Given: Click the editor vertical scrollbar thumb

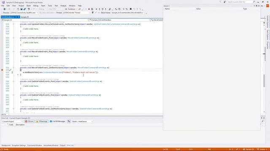Looking at the screenshot, I should point(264,81).
